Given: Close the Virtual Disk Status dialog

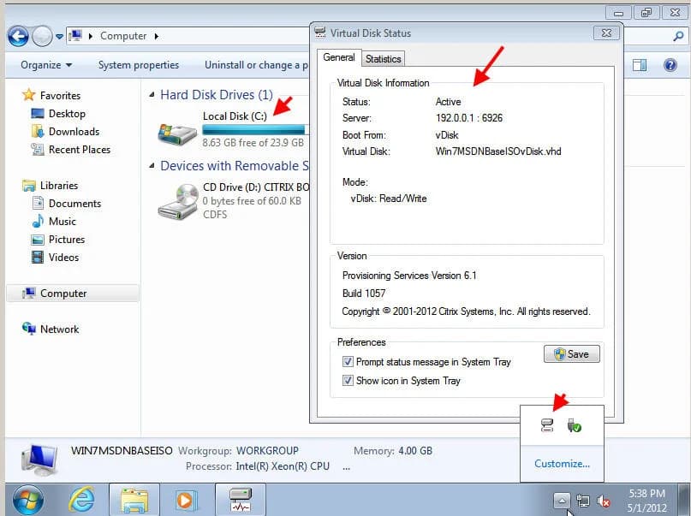Looking at the screenshot, I should point(606,33).
